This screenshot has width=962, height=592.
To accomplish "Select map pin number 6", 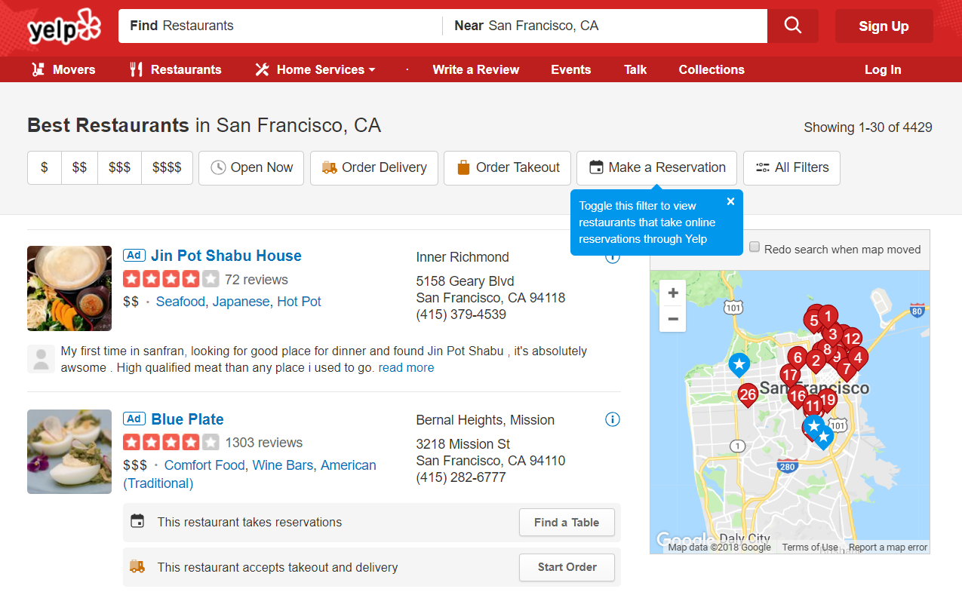I will tap(797, 358).
